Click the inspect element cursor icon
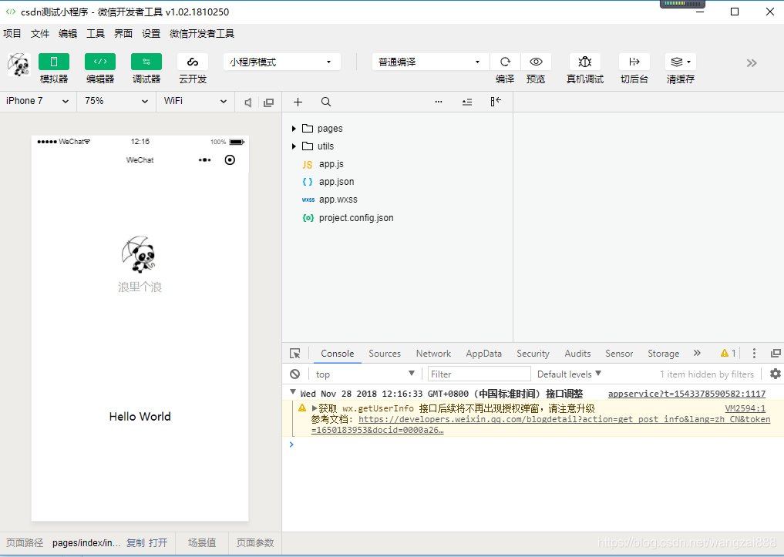This screenshot has width=784, height=557. [x=295, y=354]
